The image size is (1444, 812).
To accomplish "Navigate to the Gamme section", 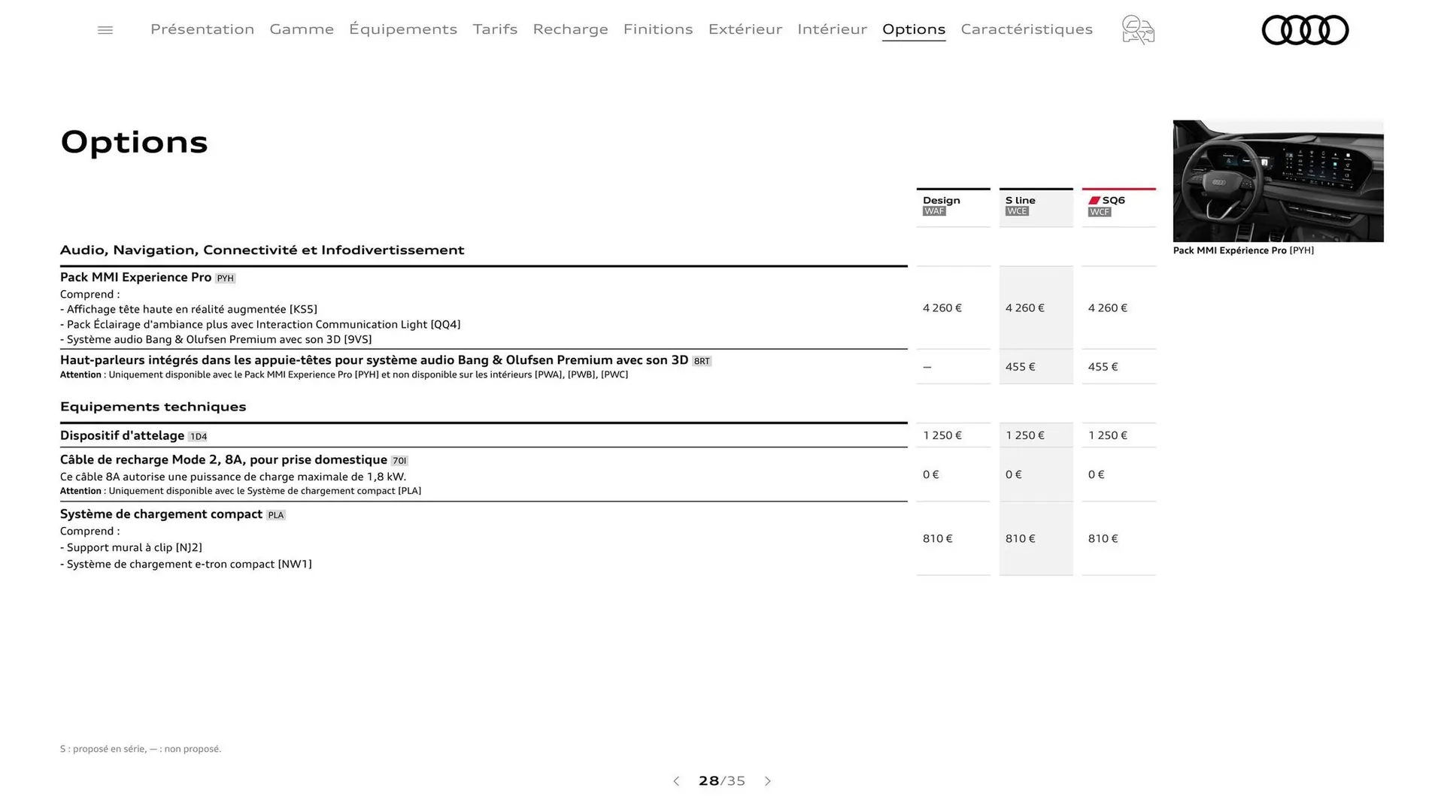I will pos(302,29).
